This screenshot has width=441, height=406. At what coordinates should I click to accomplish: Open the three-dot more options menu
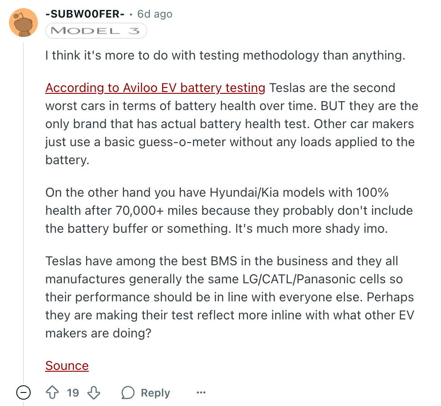click(201, 393)
